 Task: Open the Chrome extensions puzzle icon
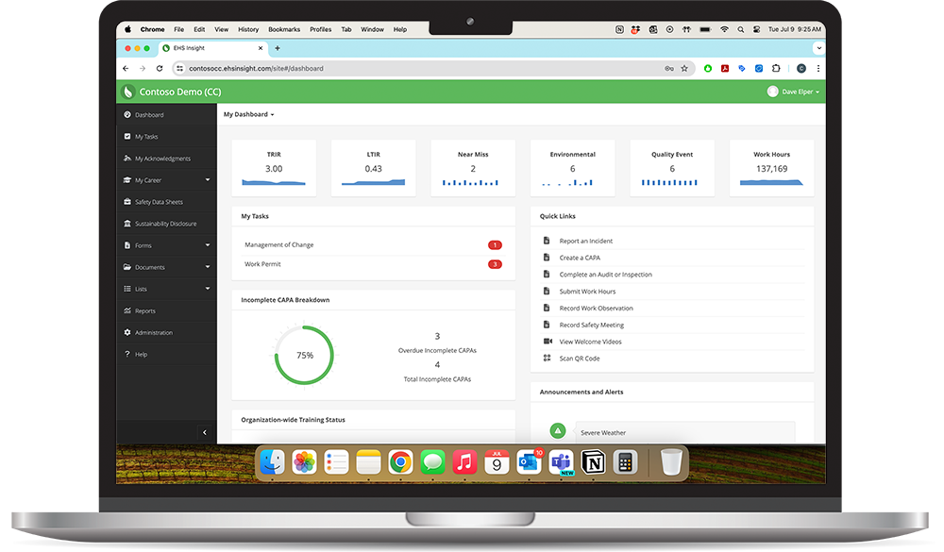(x=776, y=69)
